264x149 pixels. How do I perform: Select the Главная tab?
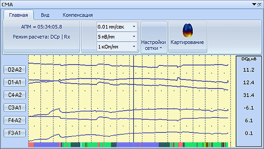coord(18,15)
